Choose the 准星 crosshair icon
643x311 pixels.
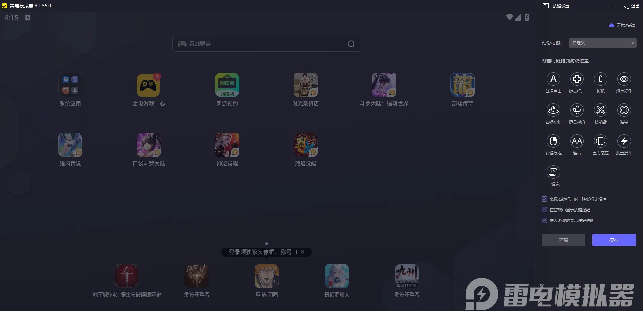click(624, 110)
